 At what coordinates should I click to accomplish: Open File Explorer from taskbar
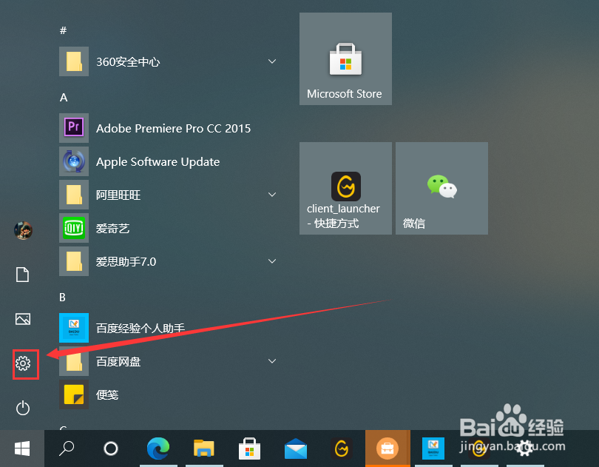tap(204, 448)
